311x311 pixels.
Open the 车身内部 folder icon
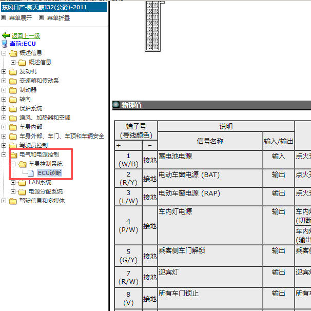click(x=13, y=127)
